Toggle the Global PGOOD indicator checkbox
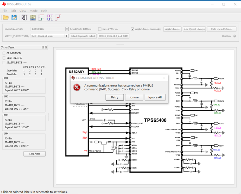 tap(4, 53)
